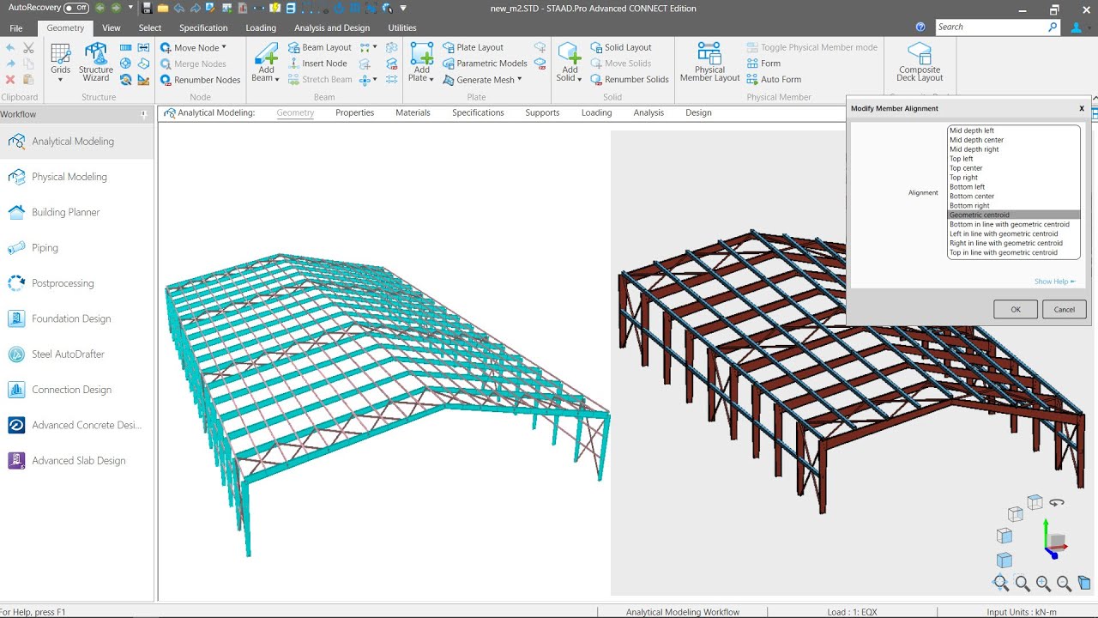Pin the Workflow panel
Viewport: 1098px width, 618px height.
pos(144,114)
